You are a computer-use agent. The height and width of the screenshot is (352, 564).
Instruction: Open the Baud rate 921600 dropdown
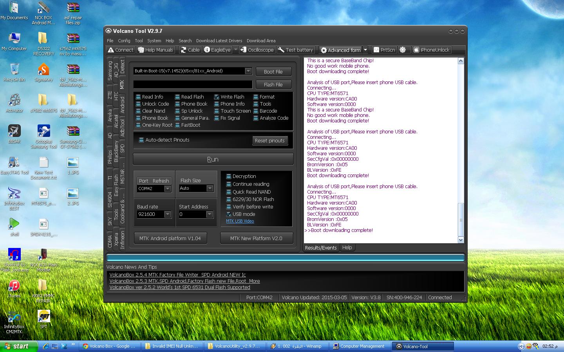tap(167, 214)
